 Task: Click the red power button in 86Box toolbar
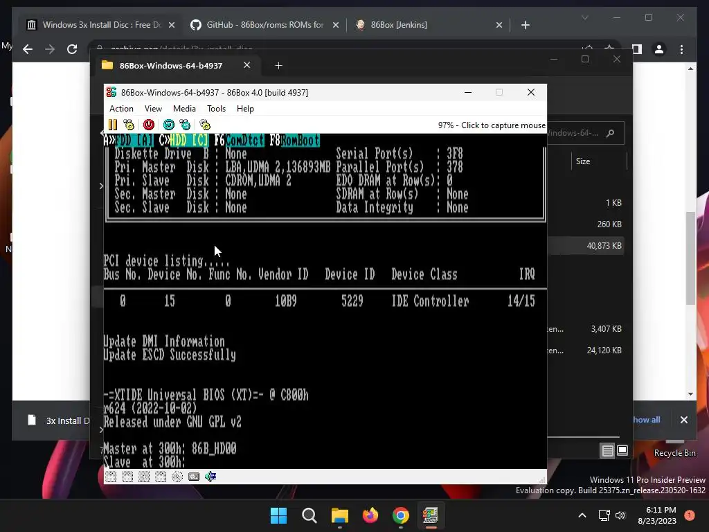pos(148,125)
